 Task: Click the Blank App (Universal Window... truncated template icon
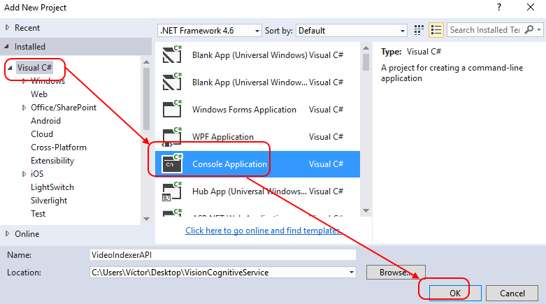point(173,82)
